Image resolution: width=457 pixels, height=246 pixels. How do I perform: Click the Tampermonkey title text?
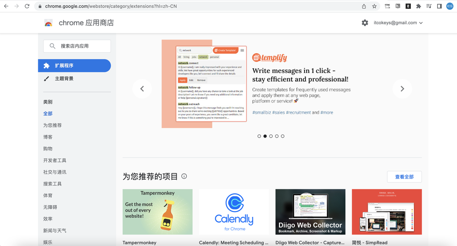tap(139, 243)
